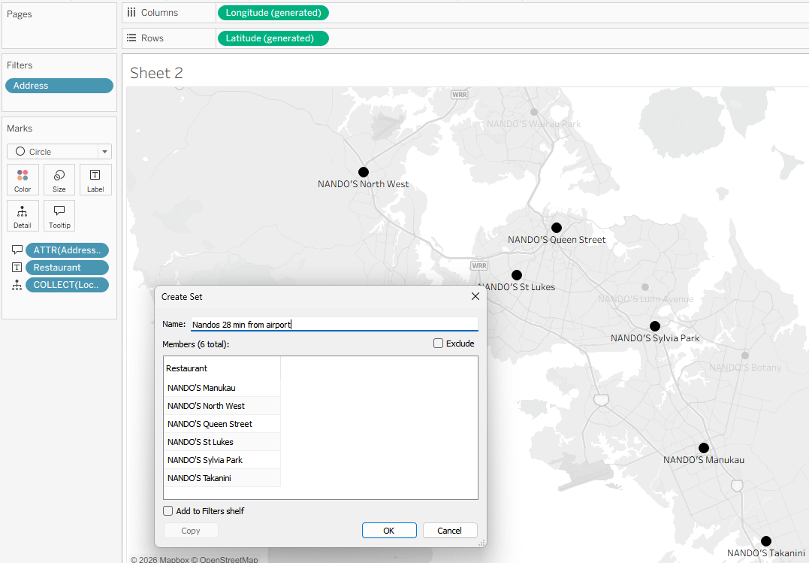Open the Color marks card
Image resolution: width=809 pixels, height=563 pixels.
point(23,180)
